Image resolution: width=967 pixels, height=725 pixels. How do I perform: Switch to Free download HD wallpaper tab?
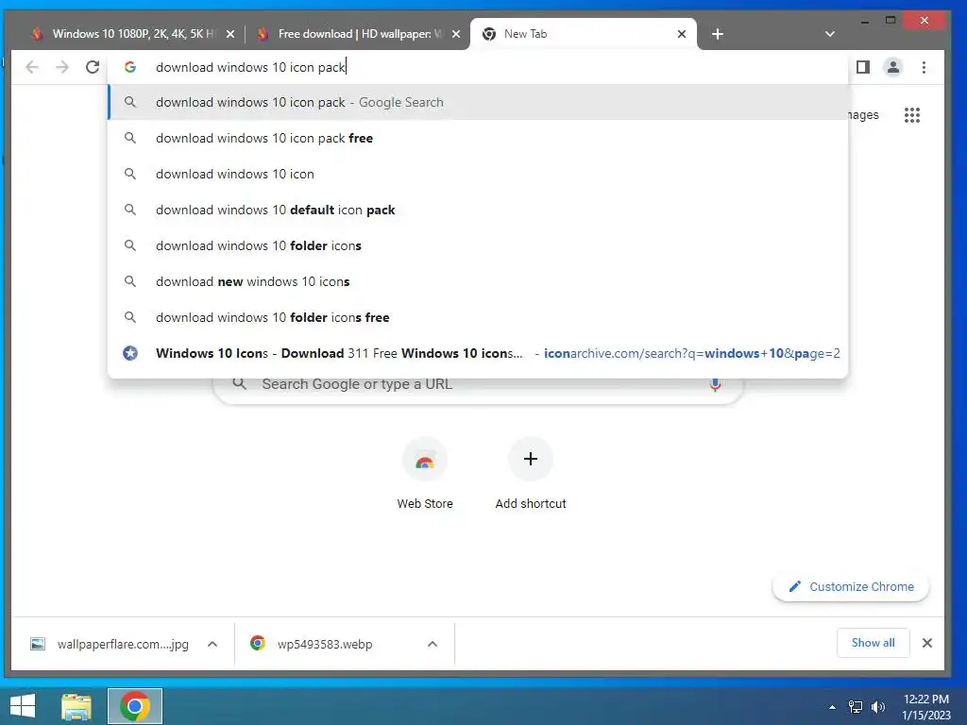[358, 34]
